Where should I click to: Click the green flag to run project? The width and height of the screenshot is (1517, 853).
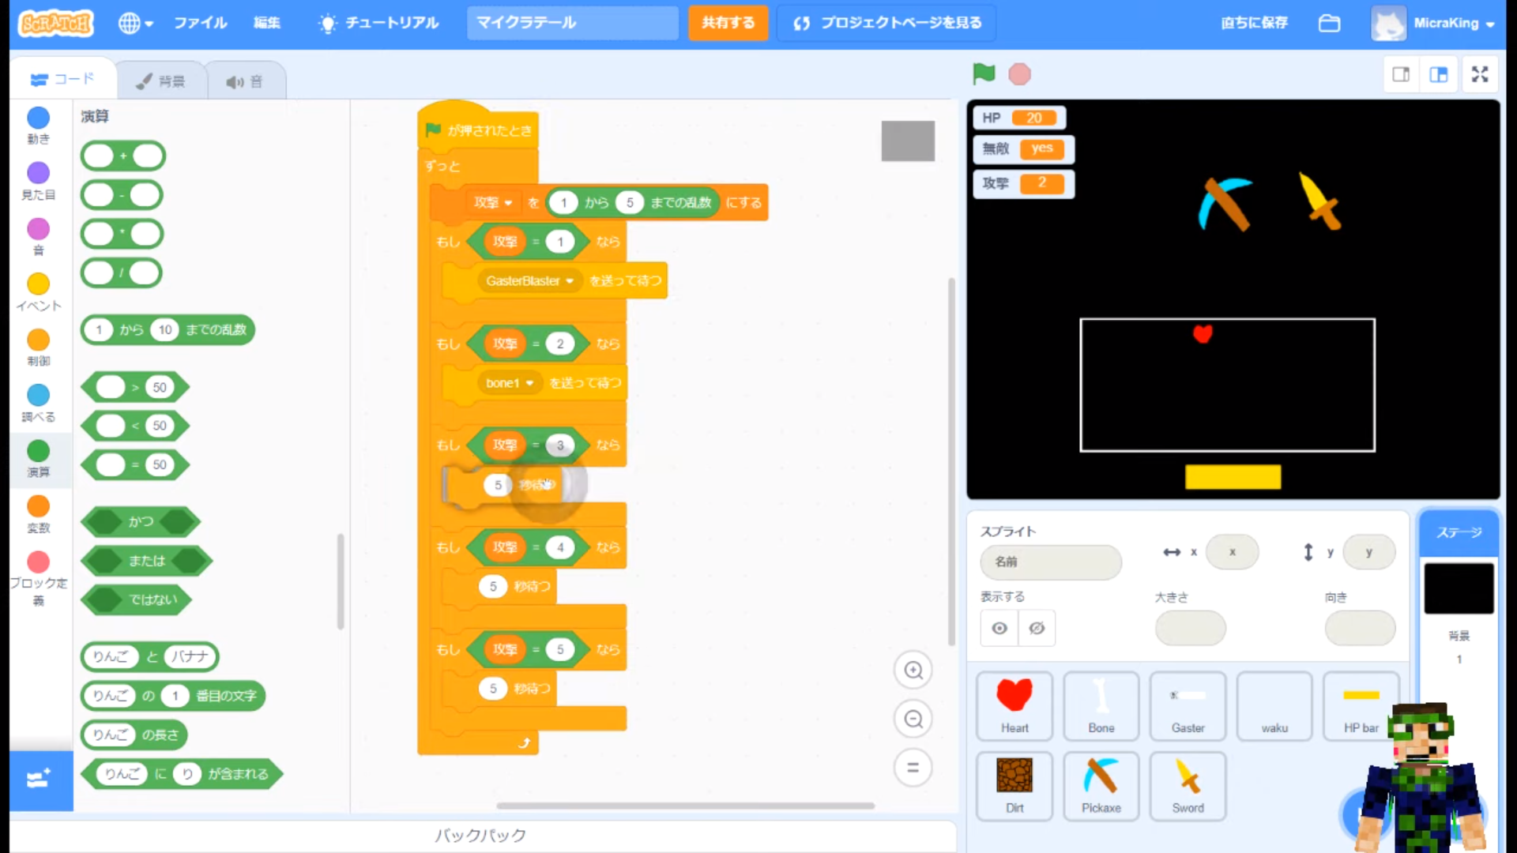point(984,73)
